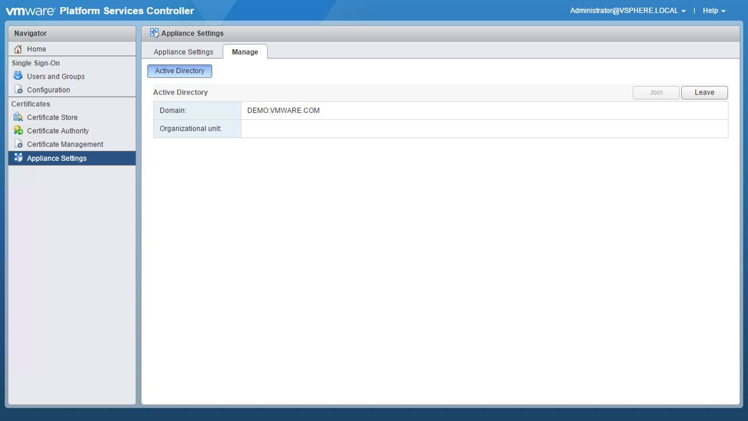
Task: Select the Manage tab
Action: 245,52
